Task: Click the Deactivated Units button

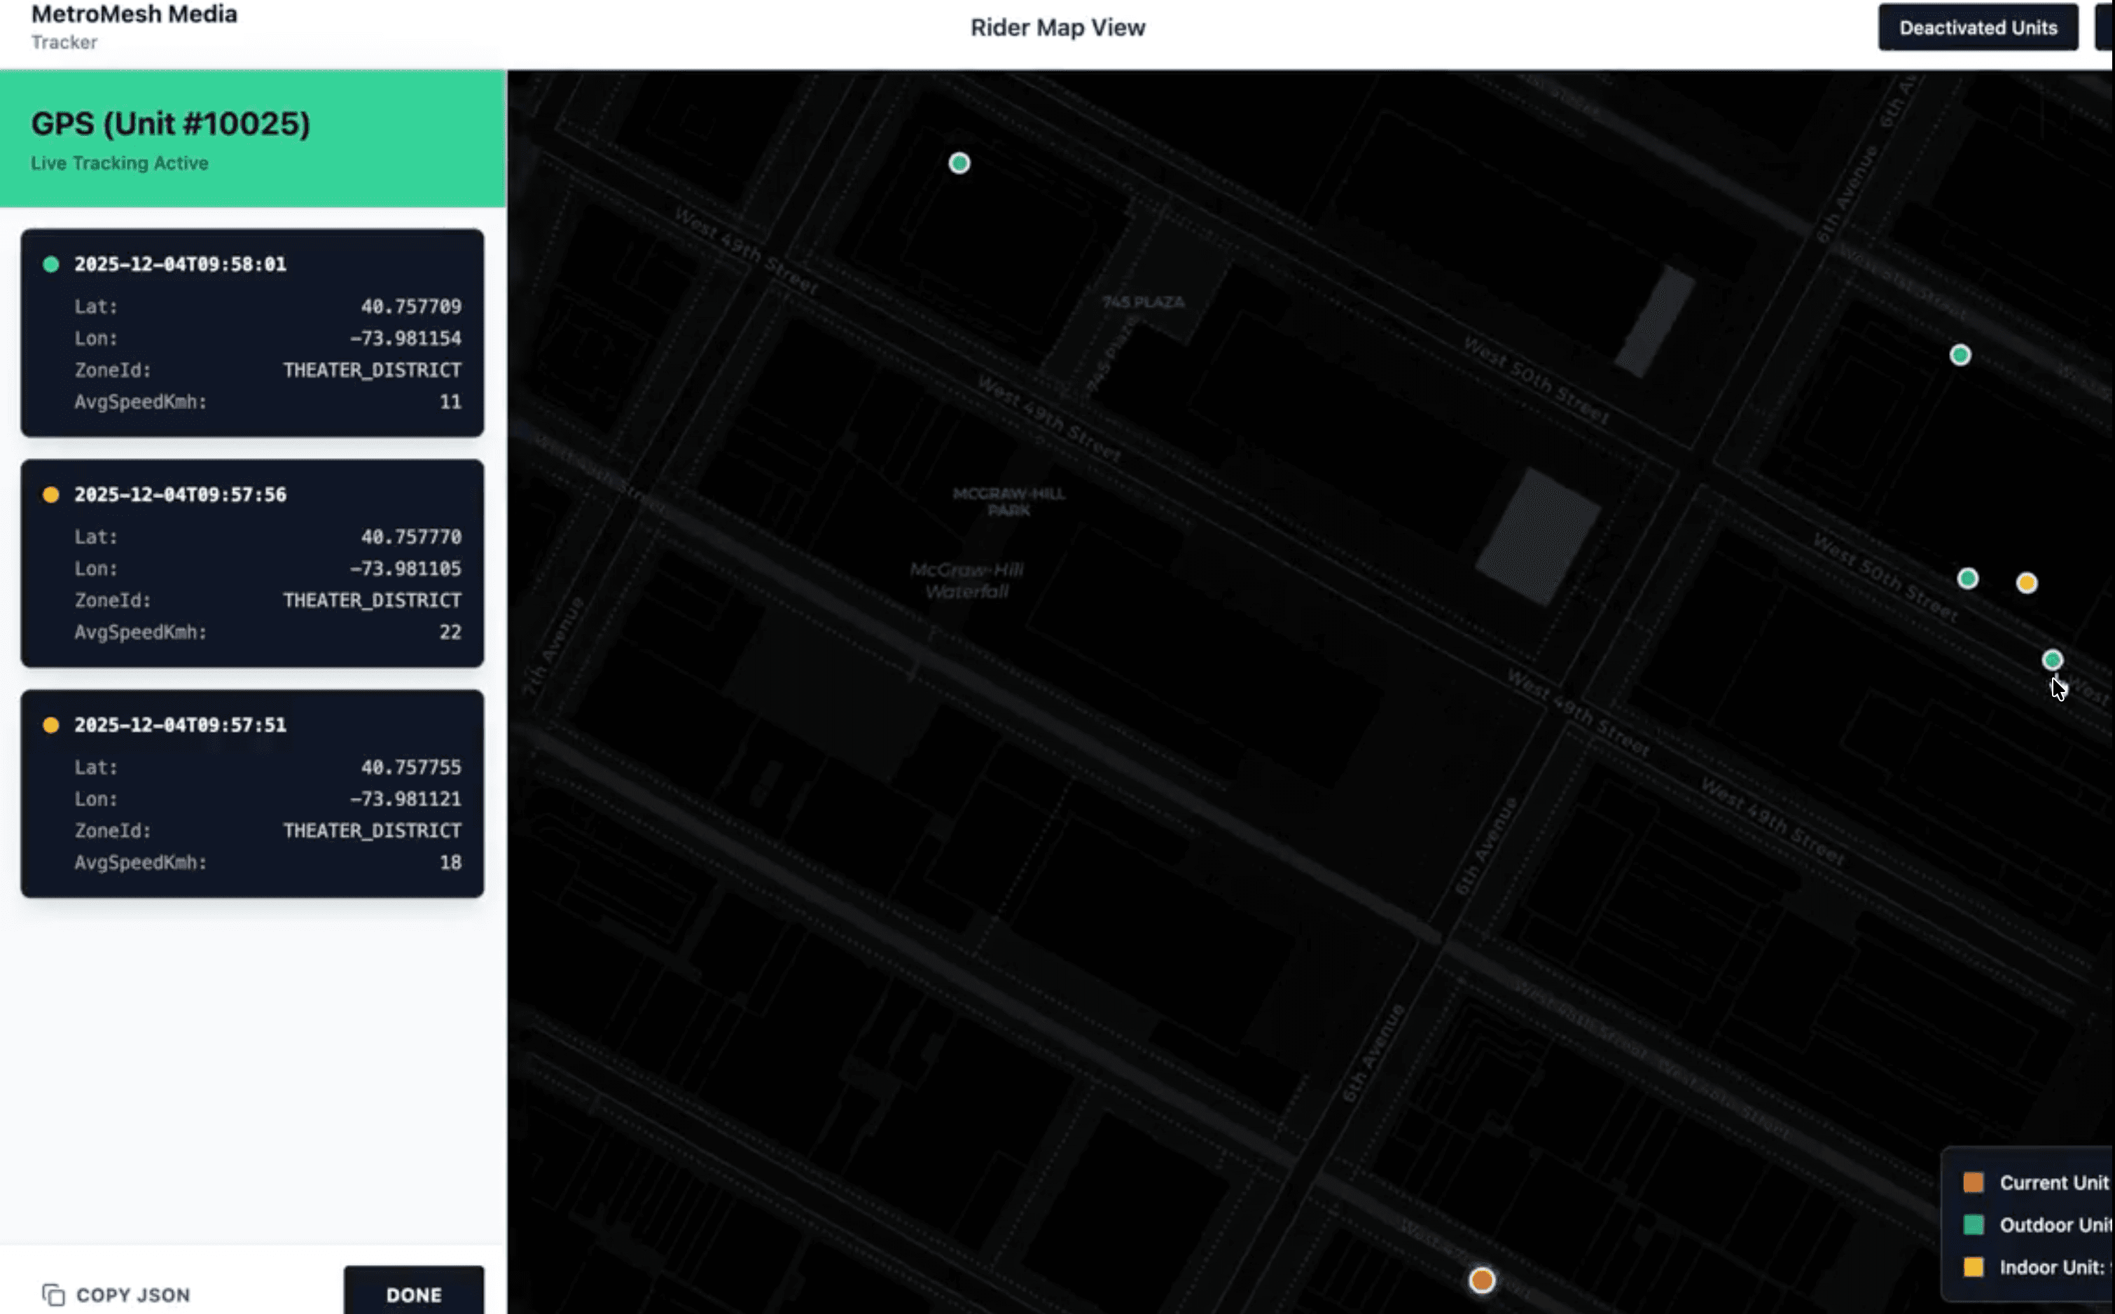Action: point(1978,27)
